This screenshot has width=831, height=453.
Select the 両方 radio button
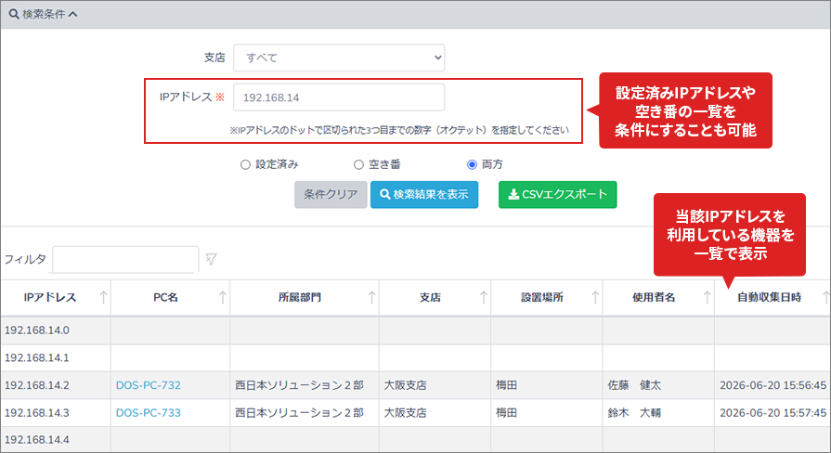pos(472,165)
